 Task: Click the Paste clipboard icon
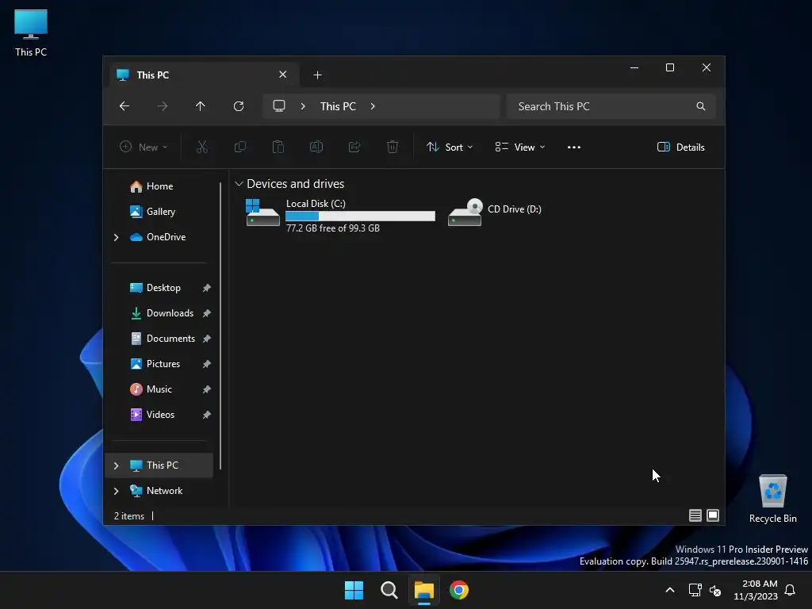pyautogui.click(x=278, y=147)
